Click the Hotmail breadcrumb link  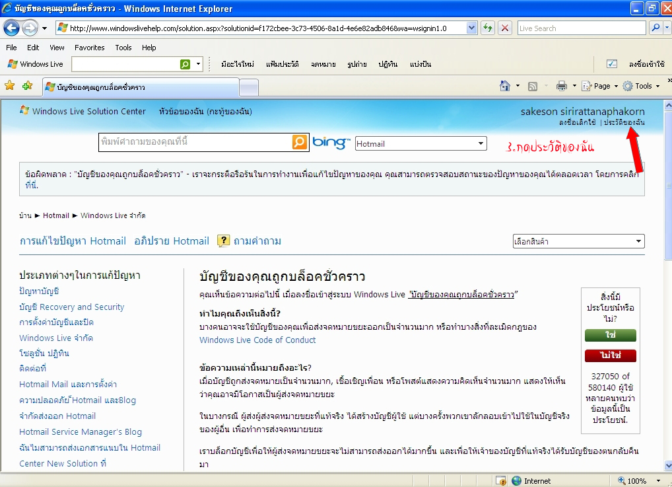[x=55, y=215]
